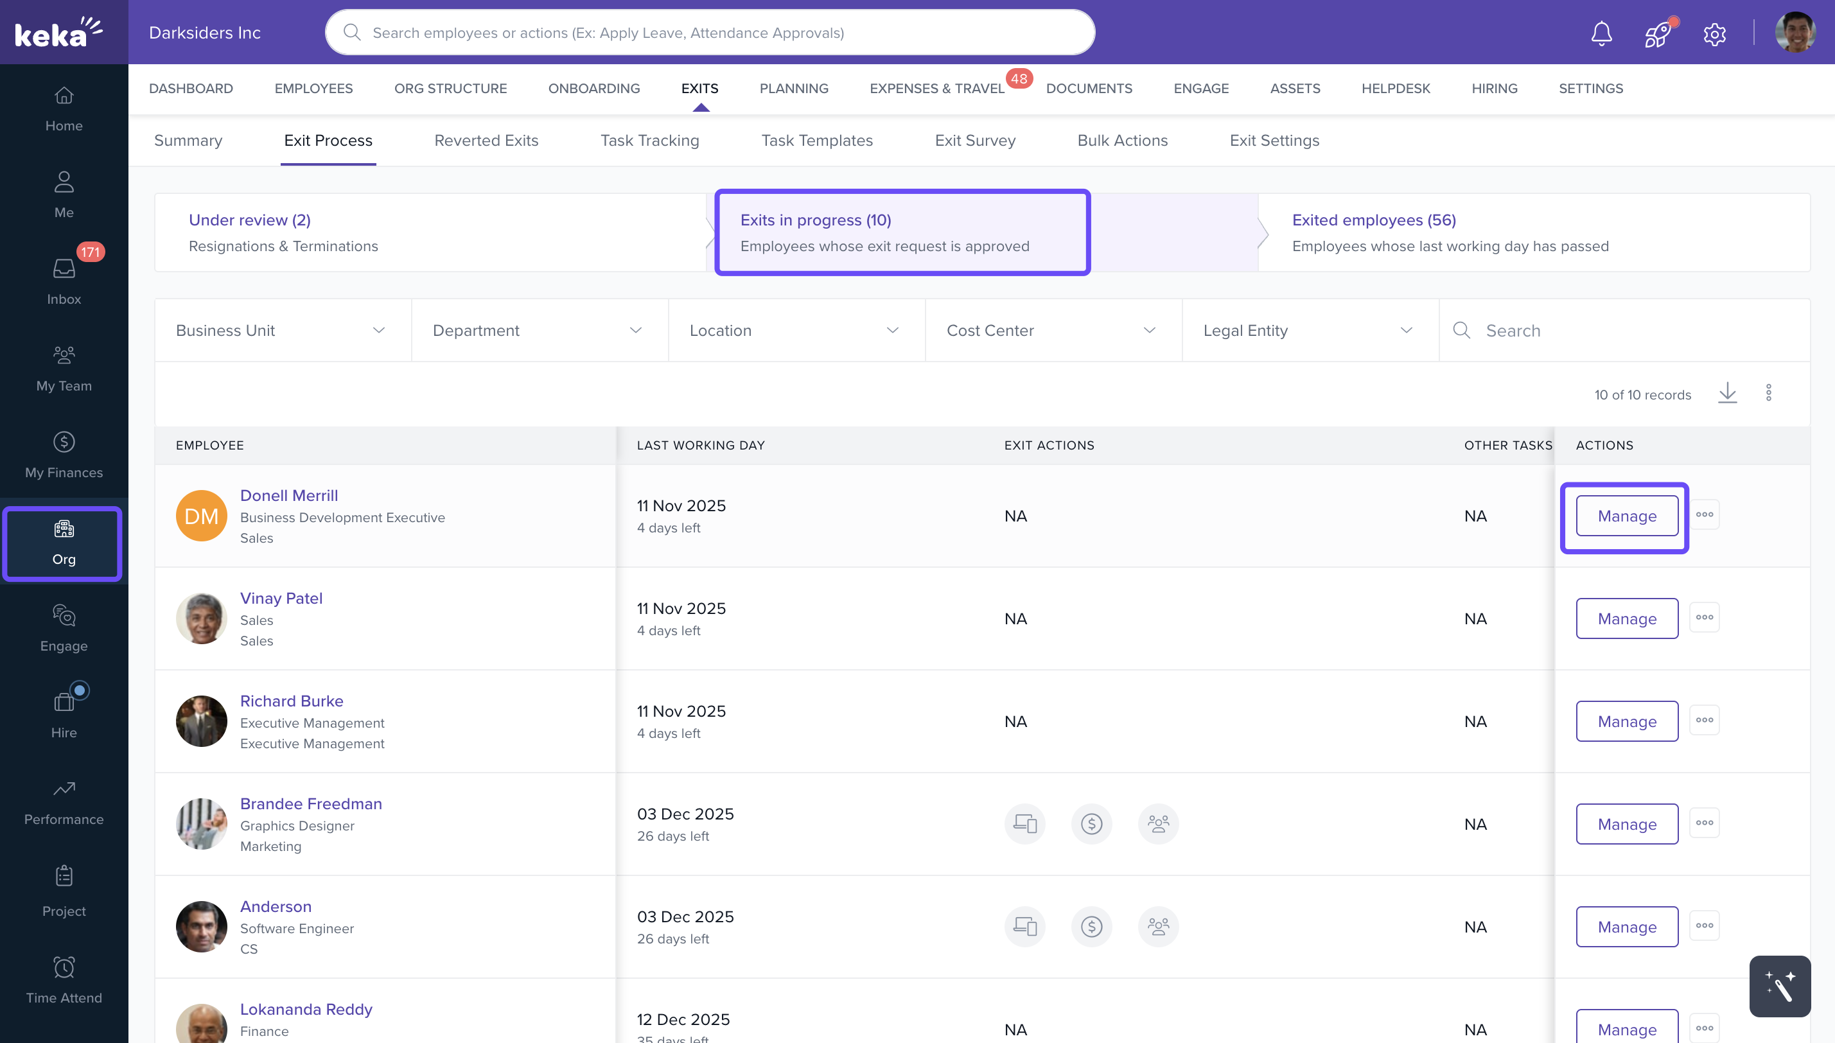
Task: Open vertical three-dot menu beside record count
Action: click(x=1768, y=392)
